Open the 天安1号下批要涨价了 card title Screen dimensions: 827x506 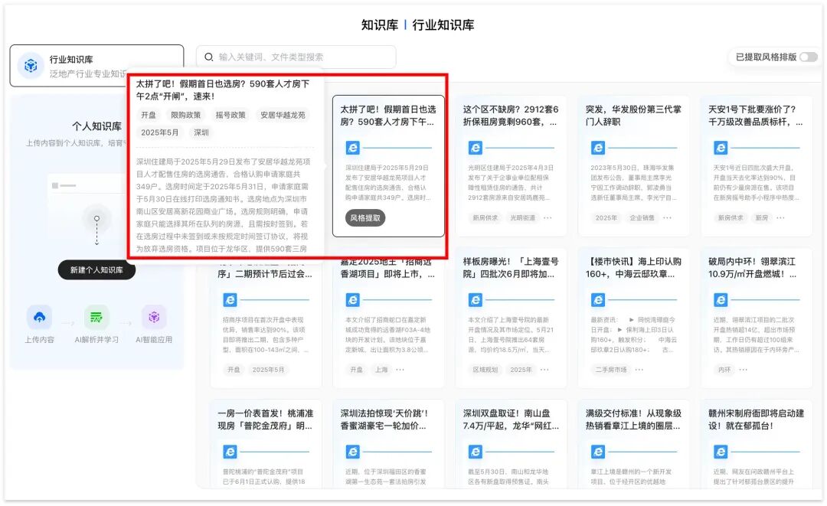click(x=755, y=116)
